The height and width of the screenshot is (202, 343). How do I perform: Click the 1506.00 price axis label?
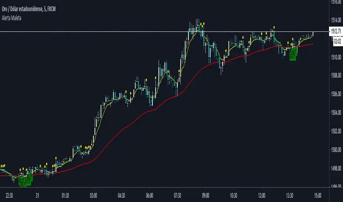tap(335, 94)
